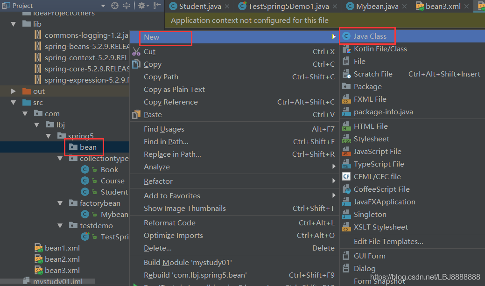
Task: Open the Project panel settings gear
Action: click(x=141, y=6)
